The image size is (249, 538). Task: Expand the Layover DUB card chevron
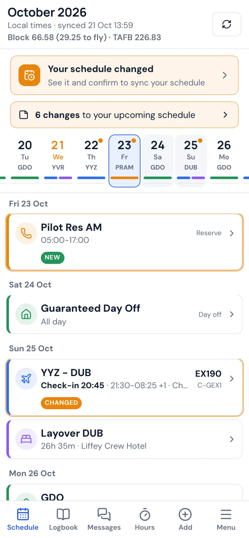pos(232,439)
